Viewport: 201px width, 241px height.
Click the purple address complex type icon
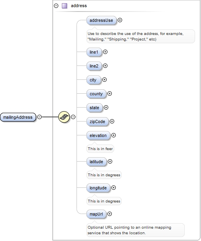(x=65, y=6)
